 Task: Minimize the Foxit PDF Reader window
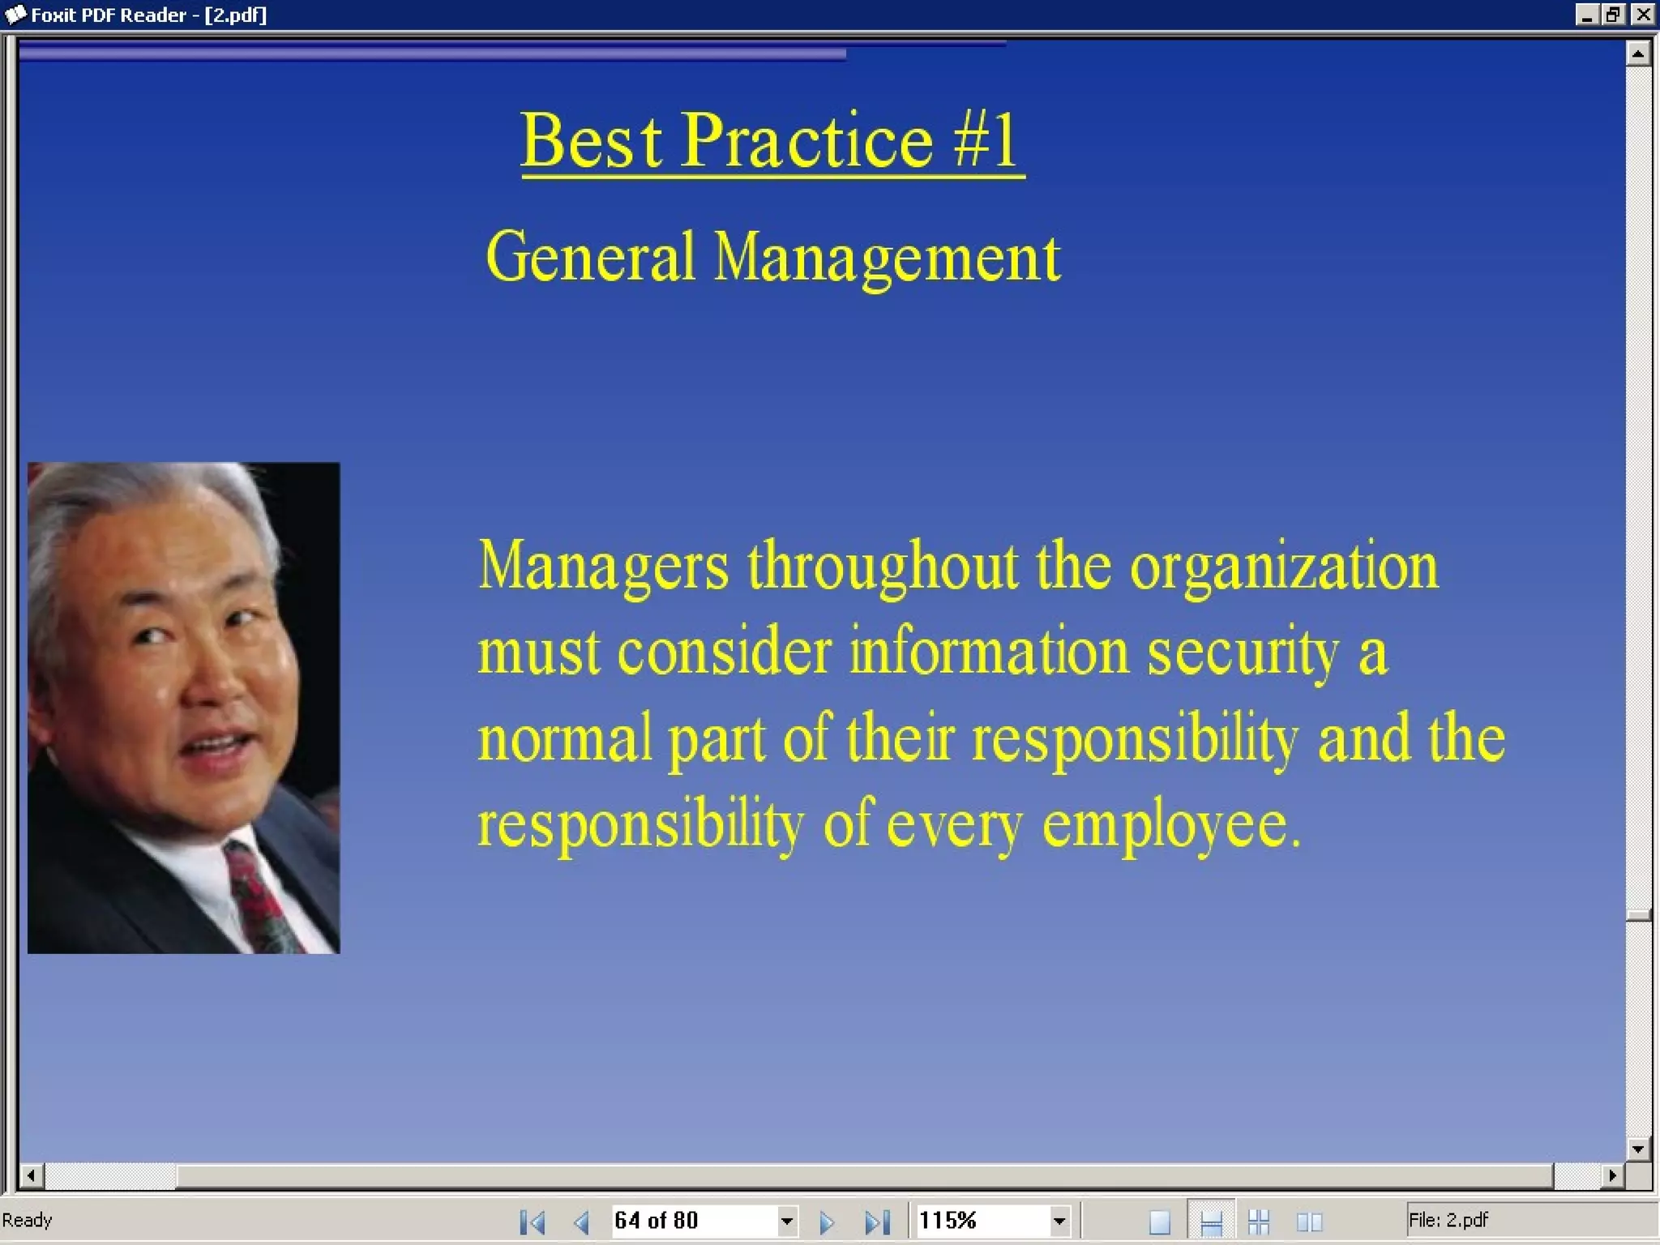1587,15
